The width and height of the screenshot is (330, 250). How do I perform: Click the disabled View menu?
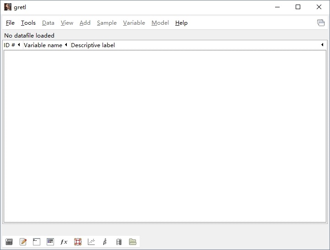[67, 23]
